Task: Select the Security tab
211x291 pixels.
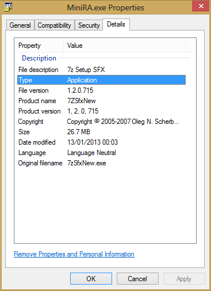Action: 89,25
